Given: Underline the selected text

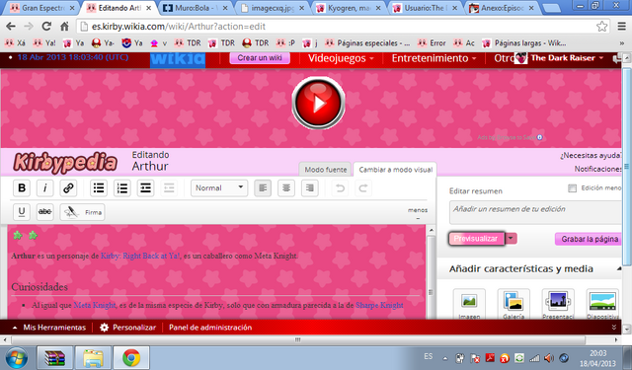Looking at the screenshot, I should coord(22,212).
